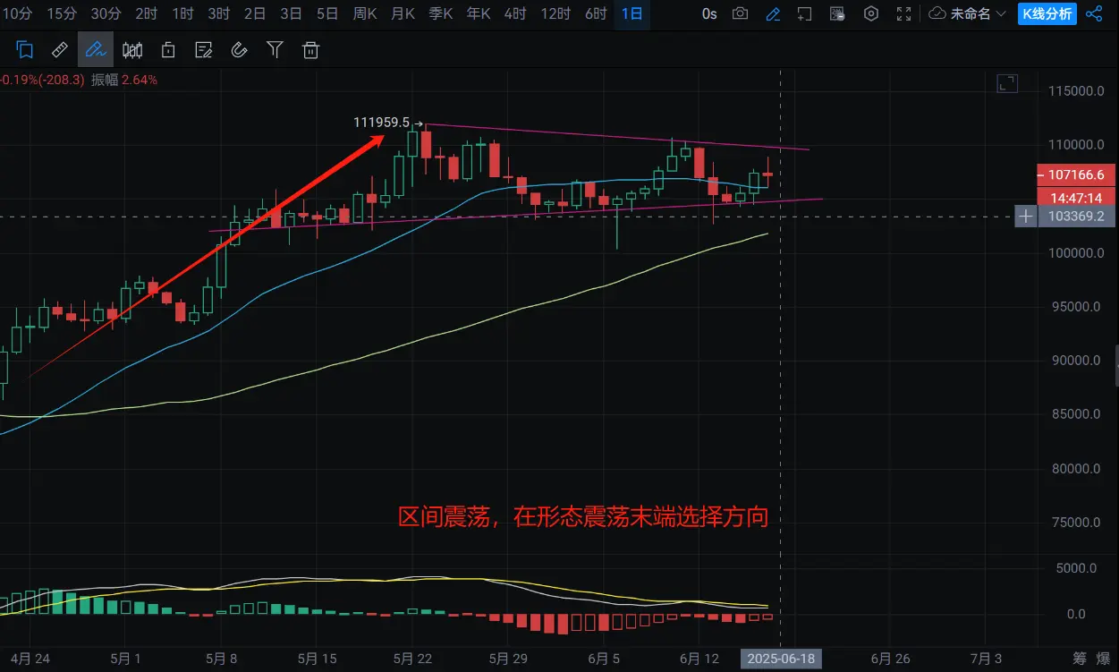Choose the 季K quarterly candles
The height and width of the screenshot is (672, 1119).
click(442, 13)
